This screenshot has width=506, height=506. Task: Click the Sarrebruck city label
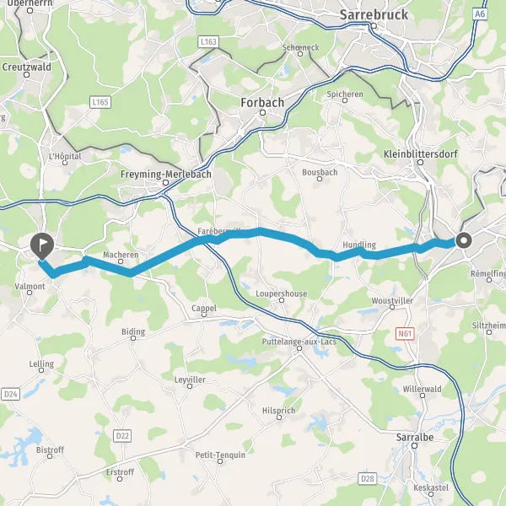374,15
